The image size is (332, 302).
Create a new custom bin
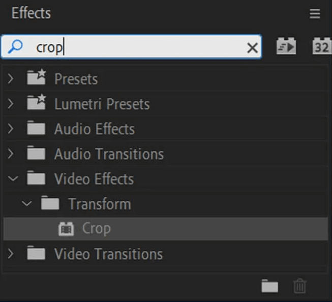[270, 287]
